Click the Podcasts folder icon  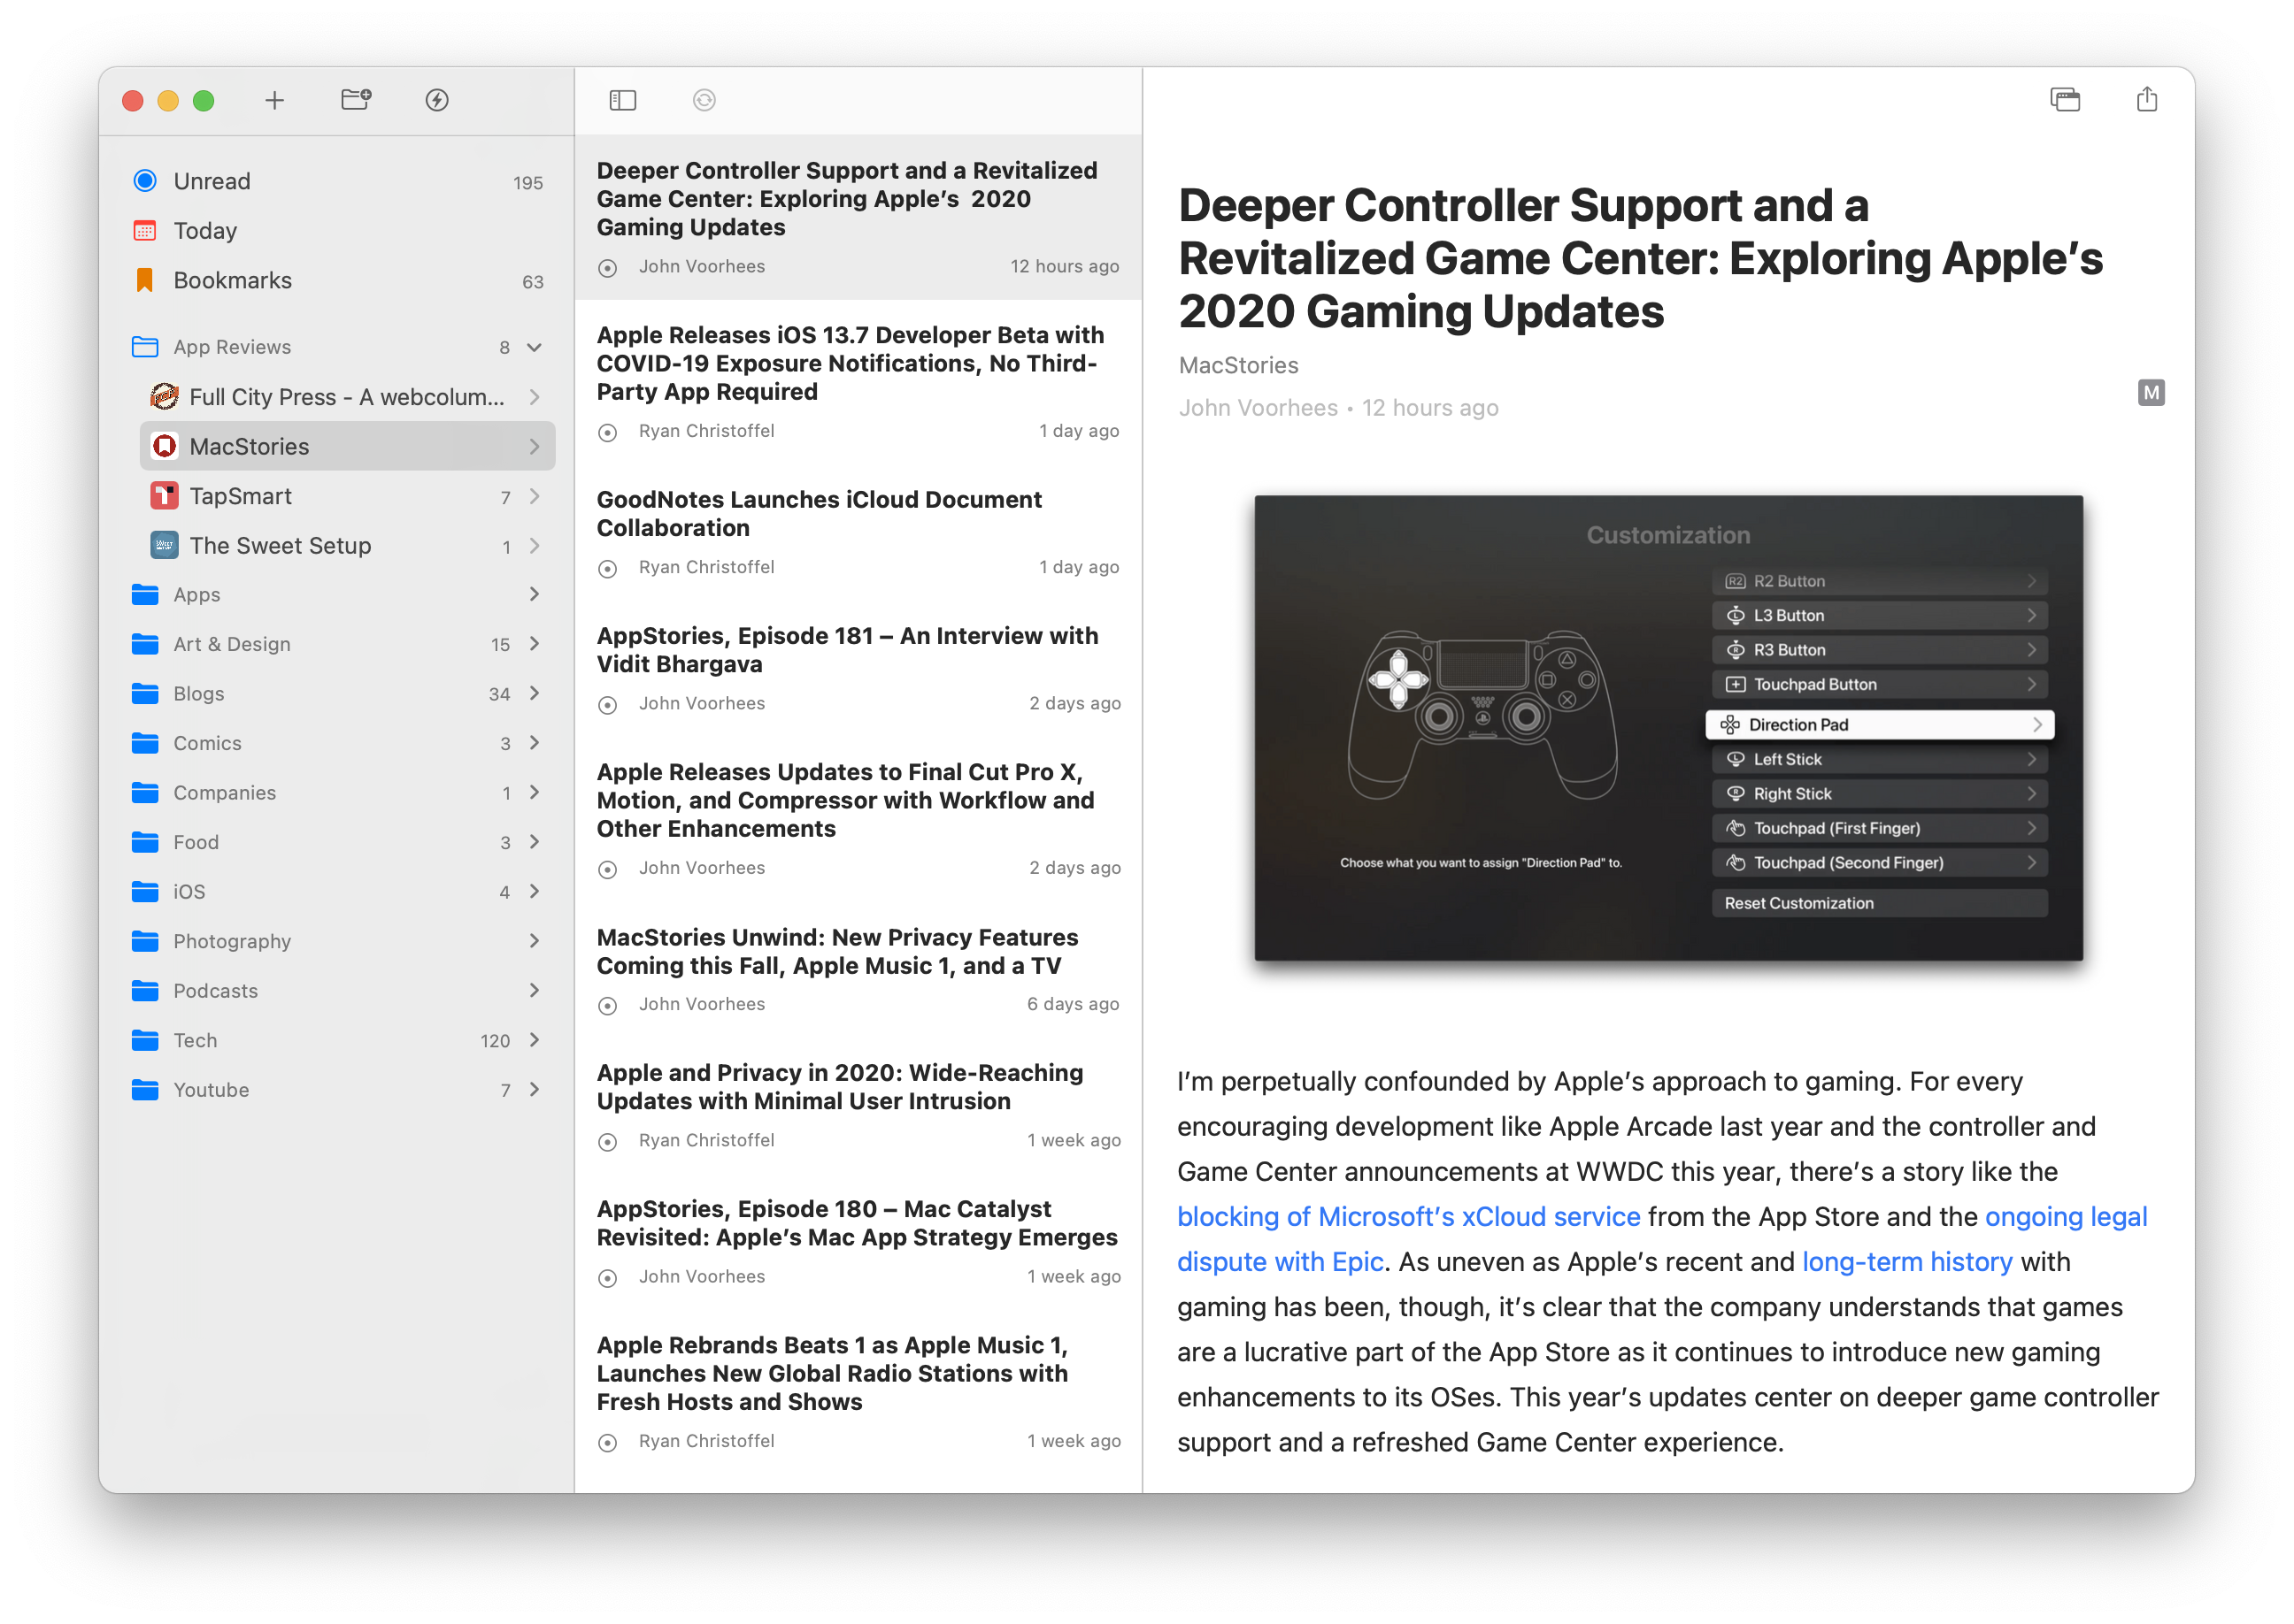tap(145, 991)
